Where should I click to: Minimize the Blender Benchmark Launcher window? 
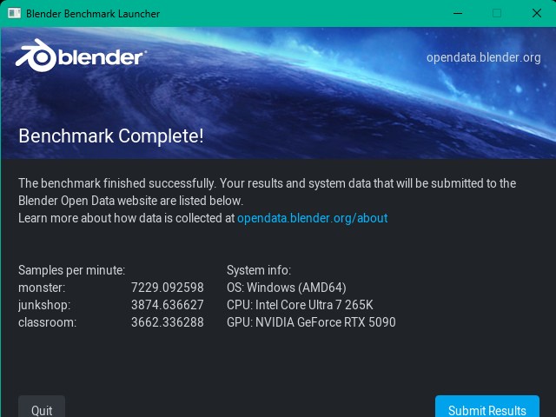[x=458, y=14]
